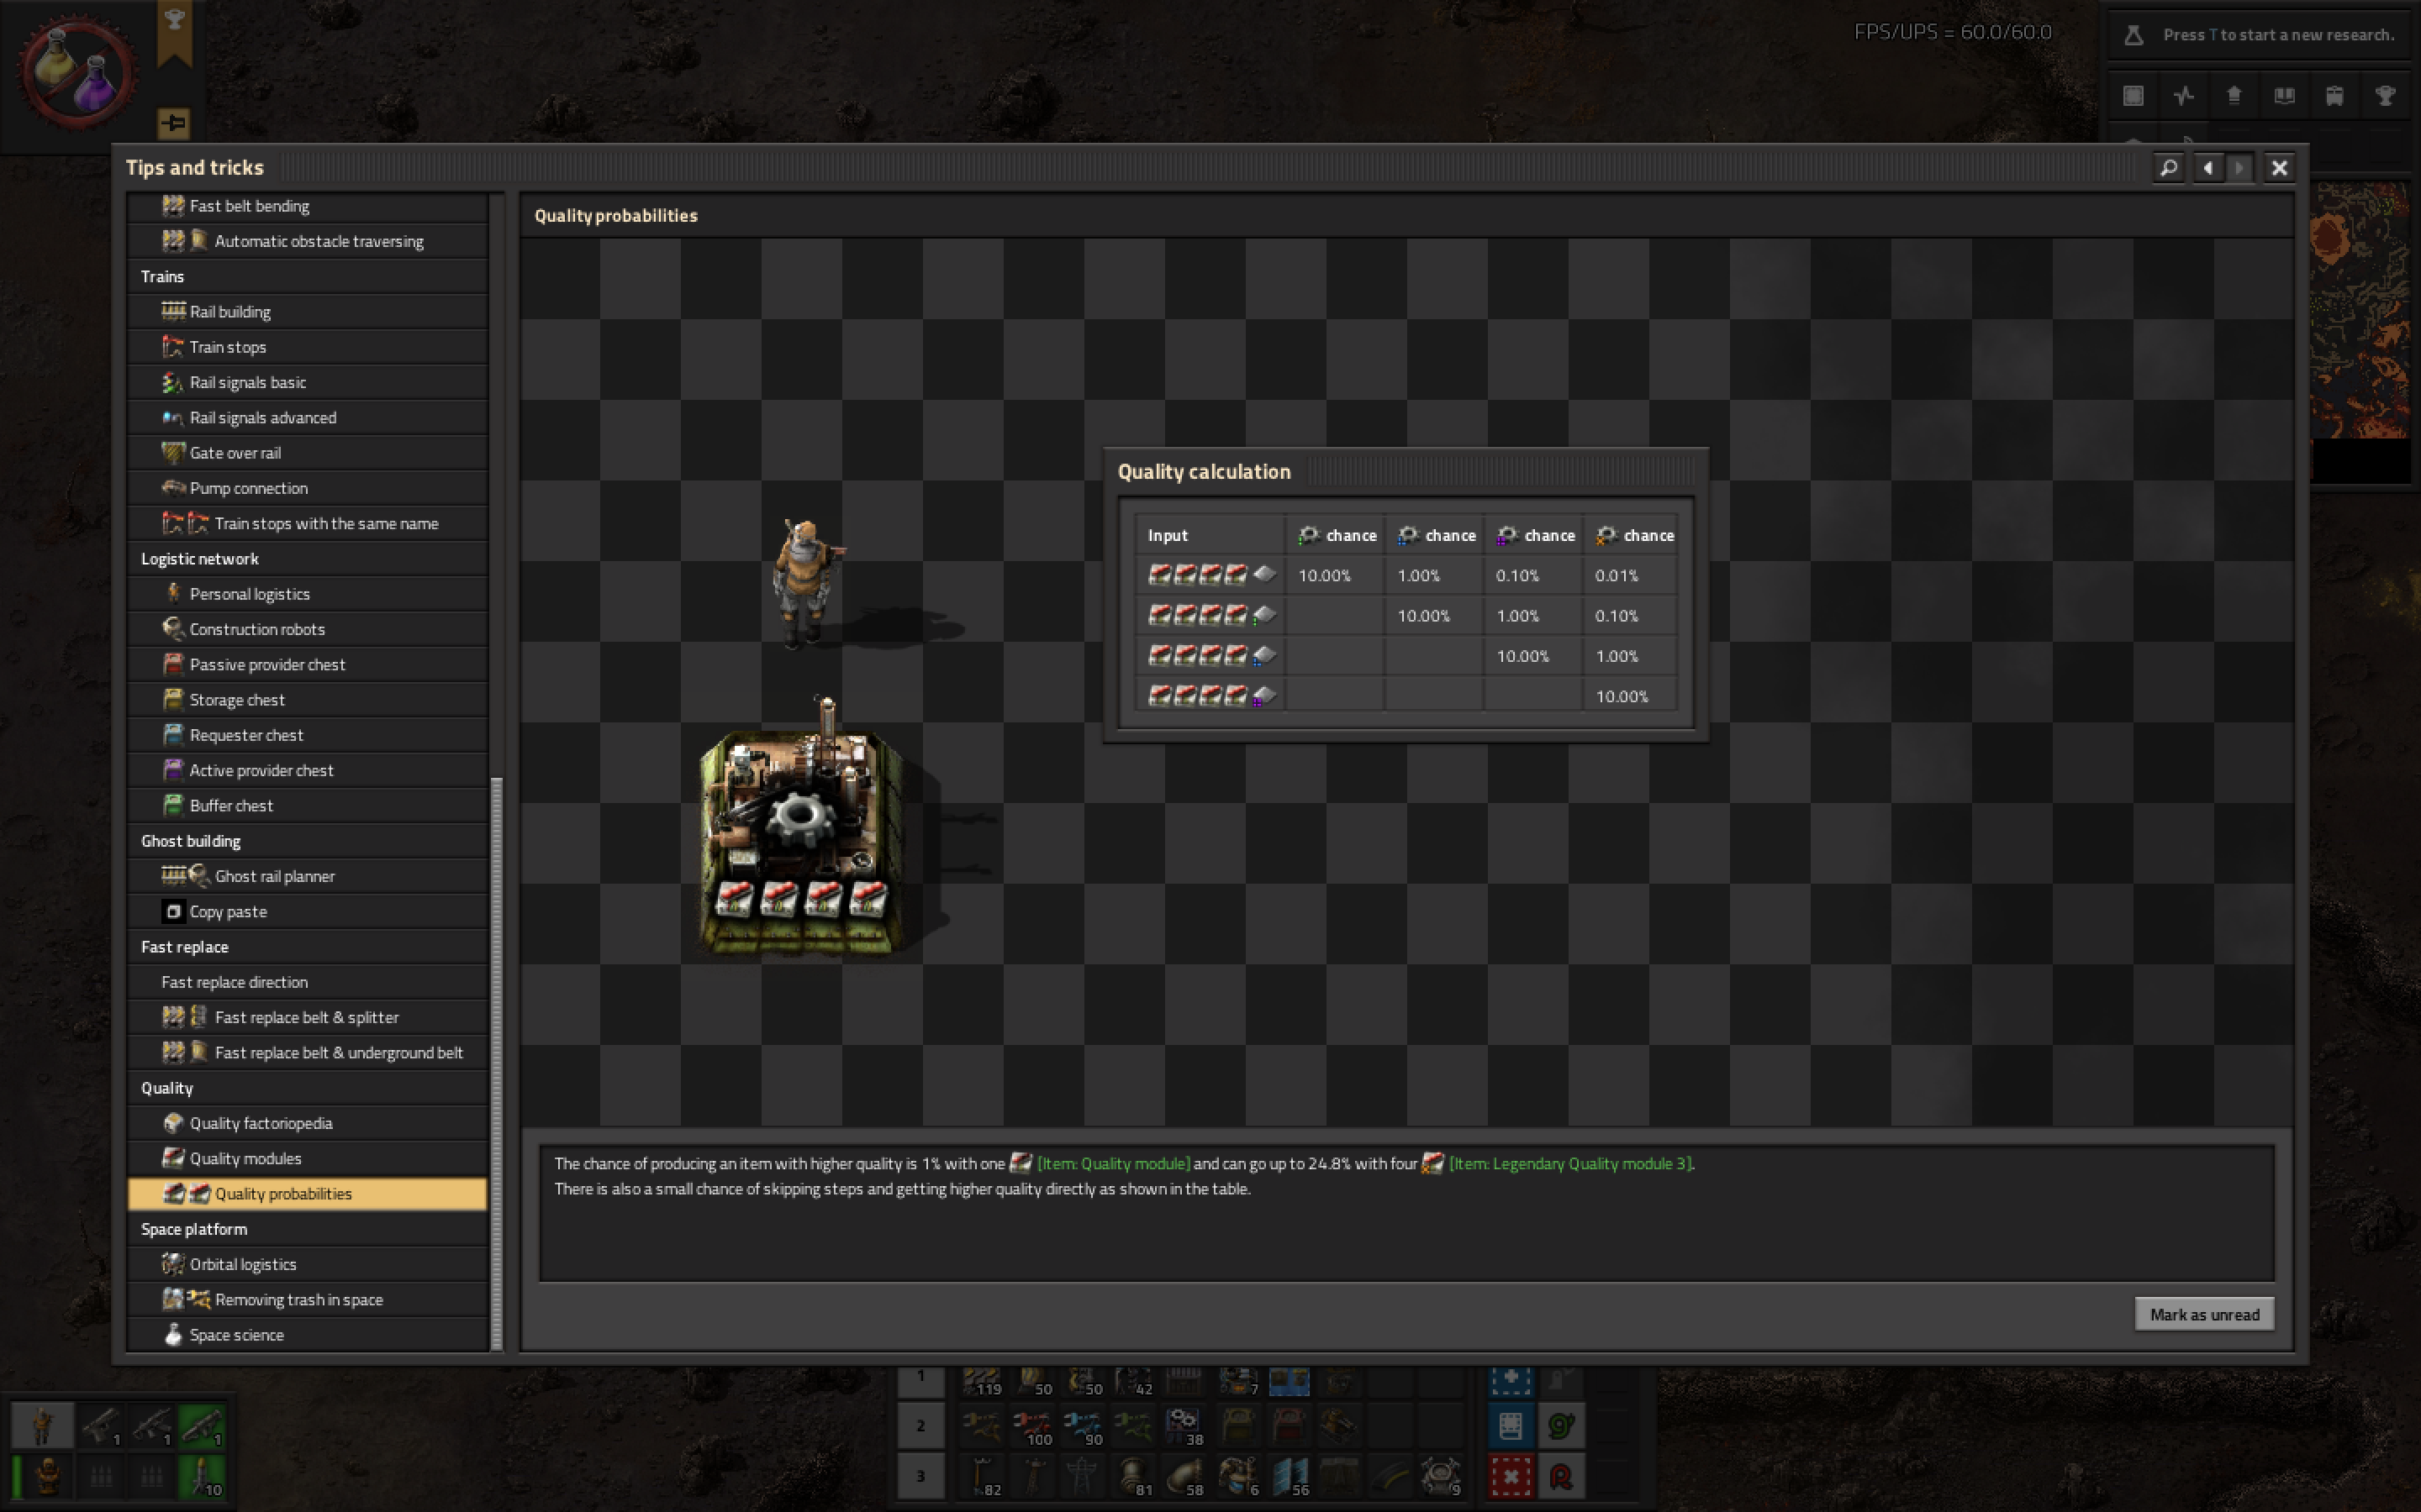Open the achievements trophy icon in shortcut bar
This screenshot has width=2421, height=1512.
2385,96
